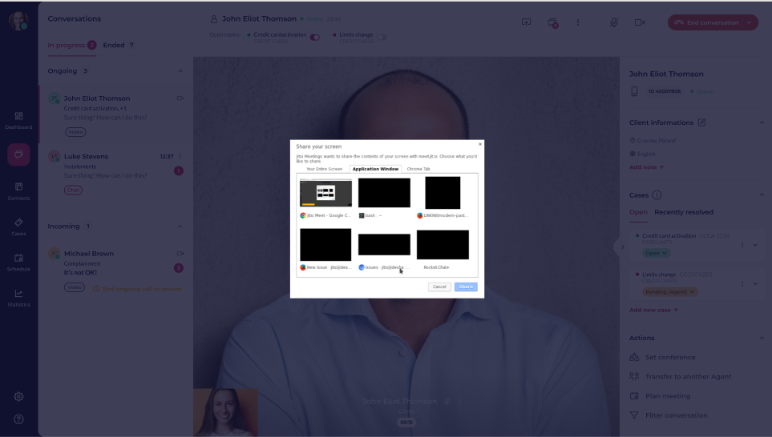The width and height of the screenshot is (772, 437).
Task: Click Share in the share dialog
Action: (466, 287)
